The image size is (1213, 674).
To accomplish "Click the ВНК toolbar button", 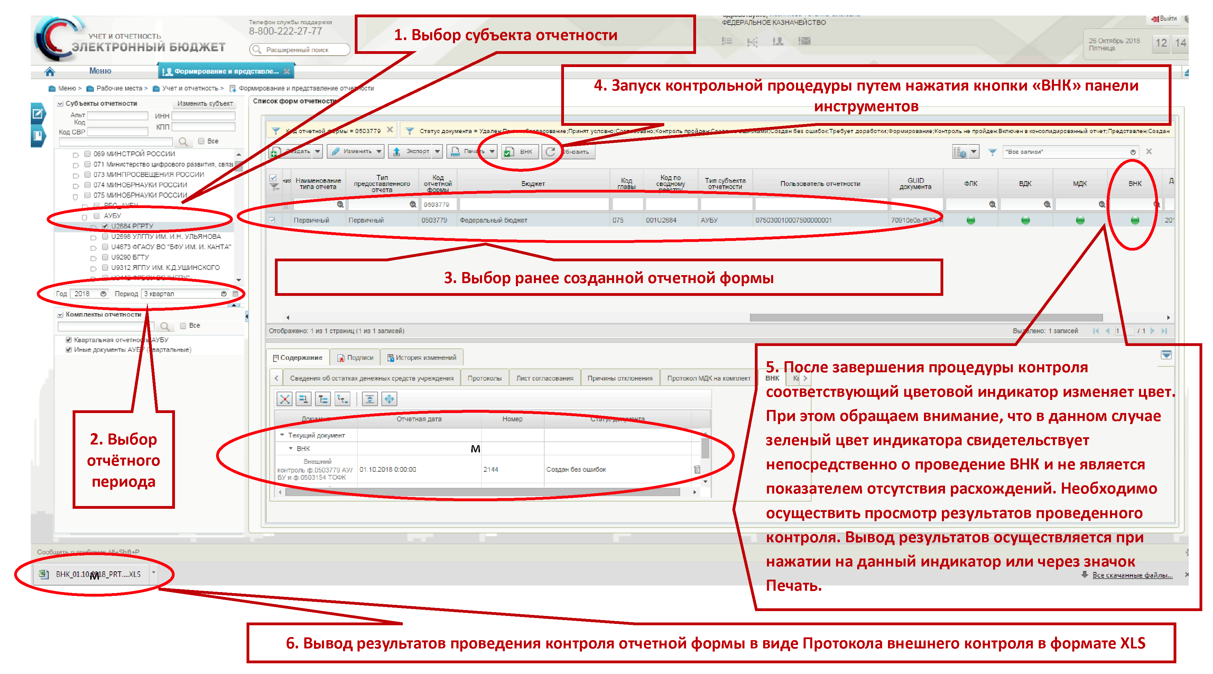I will [520, 151].
